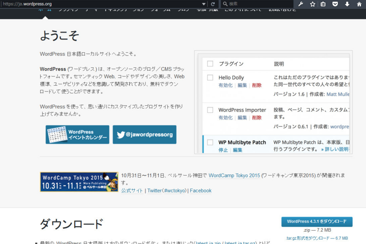The width and height of the screenshot is (366, 244).
Task: Click the WordCamp Tokyo 2015 banner image
Action: (79, 182)
